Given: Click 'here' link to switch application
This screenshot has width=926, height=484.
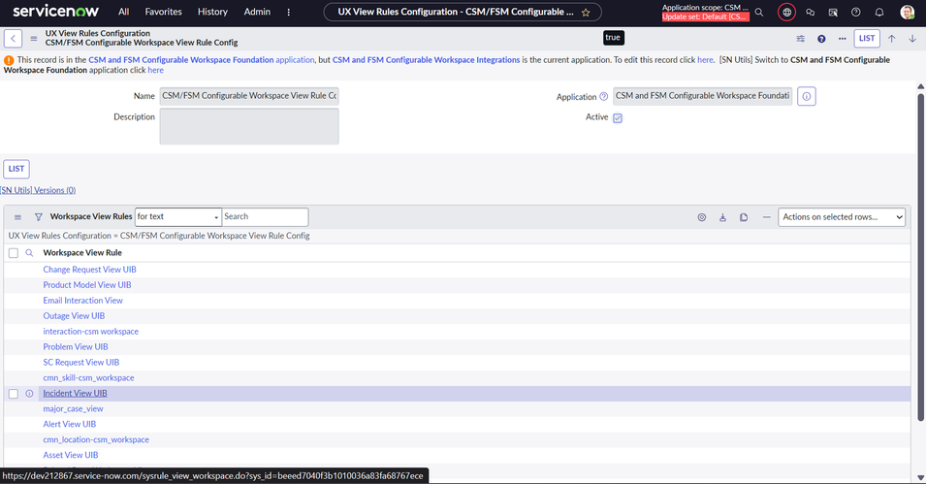Looking at the screenshot, I should tap(156, 70).
